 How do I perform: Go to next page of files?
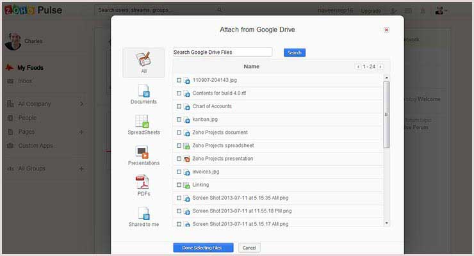pyautogui.click(x=380, y=67)
